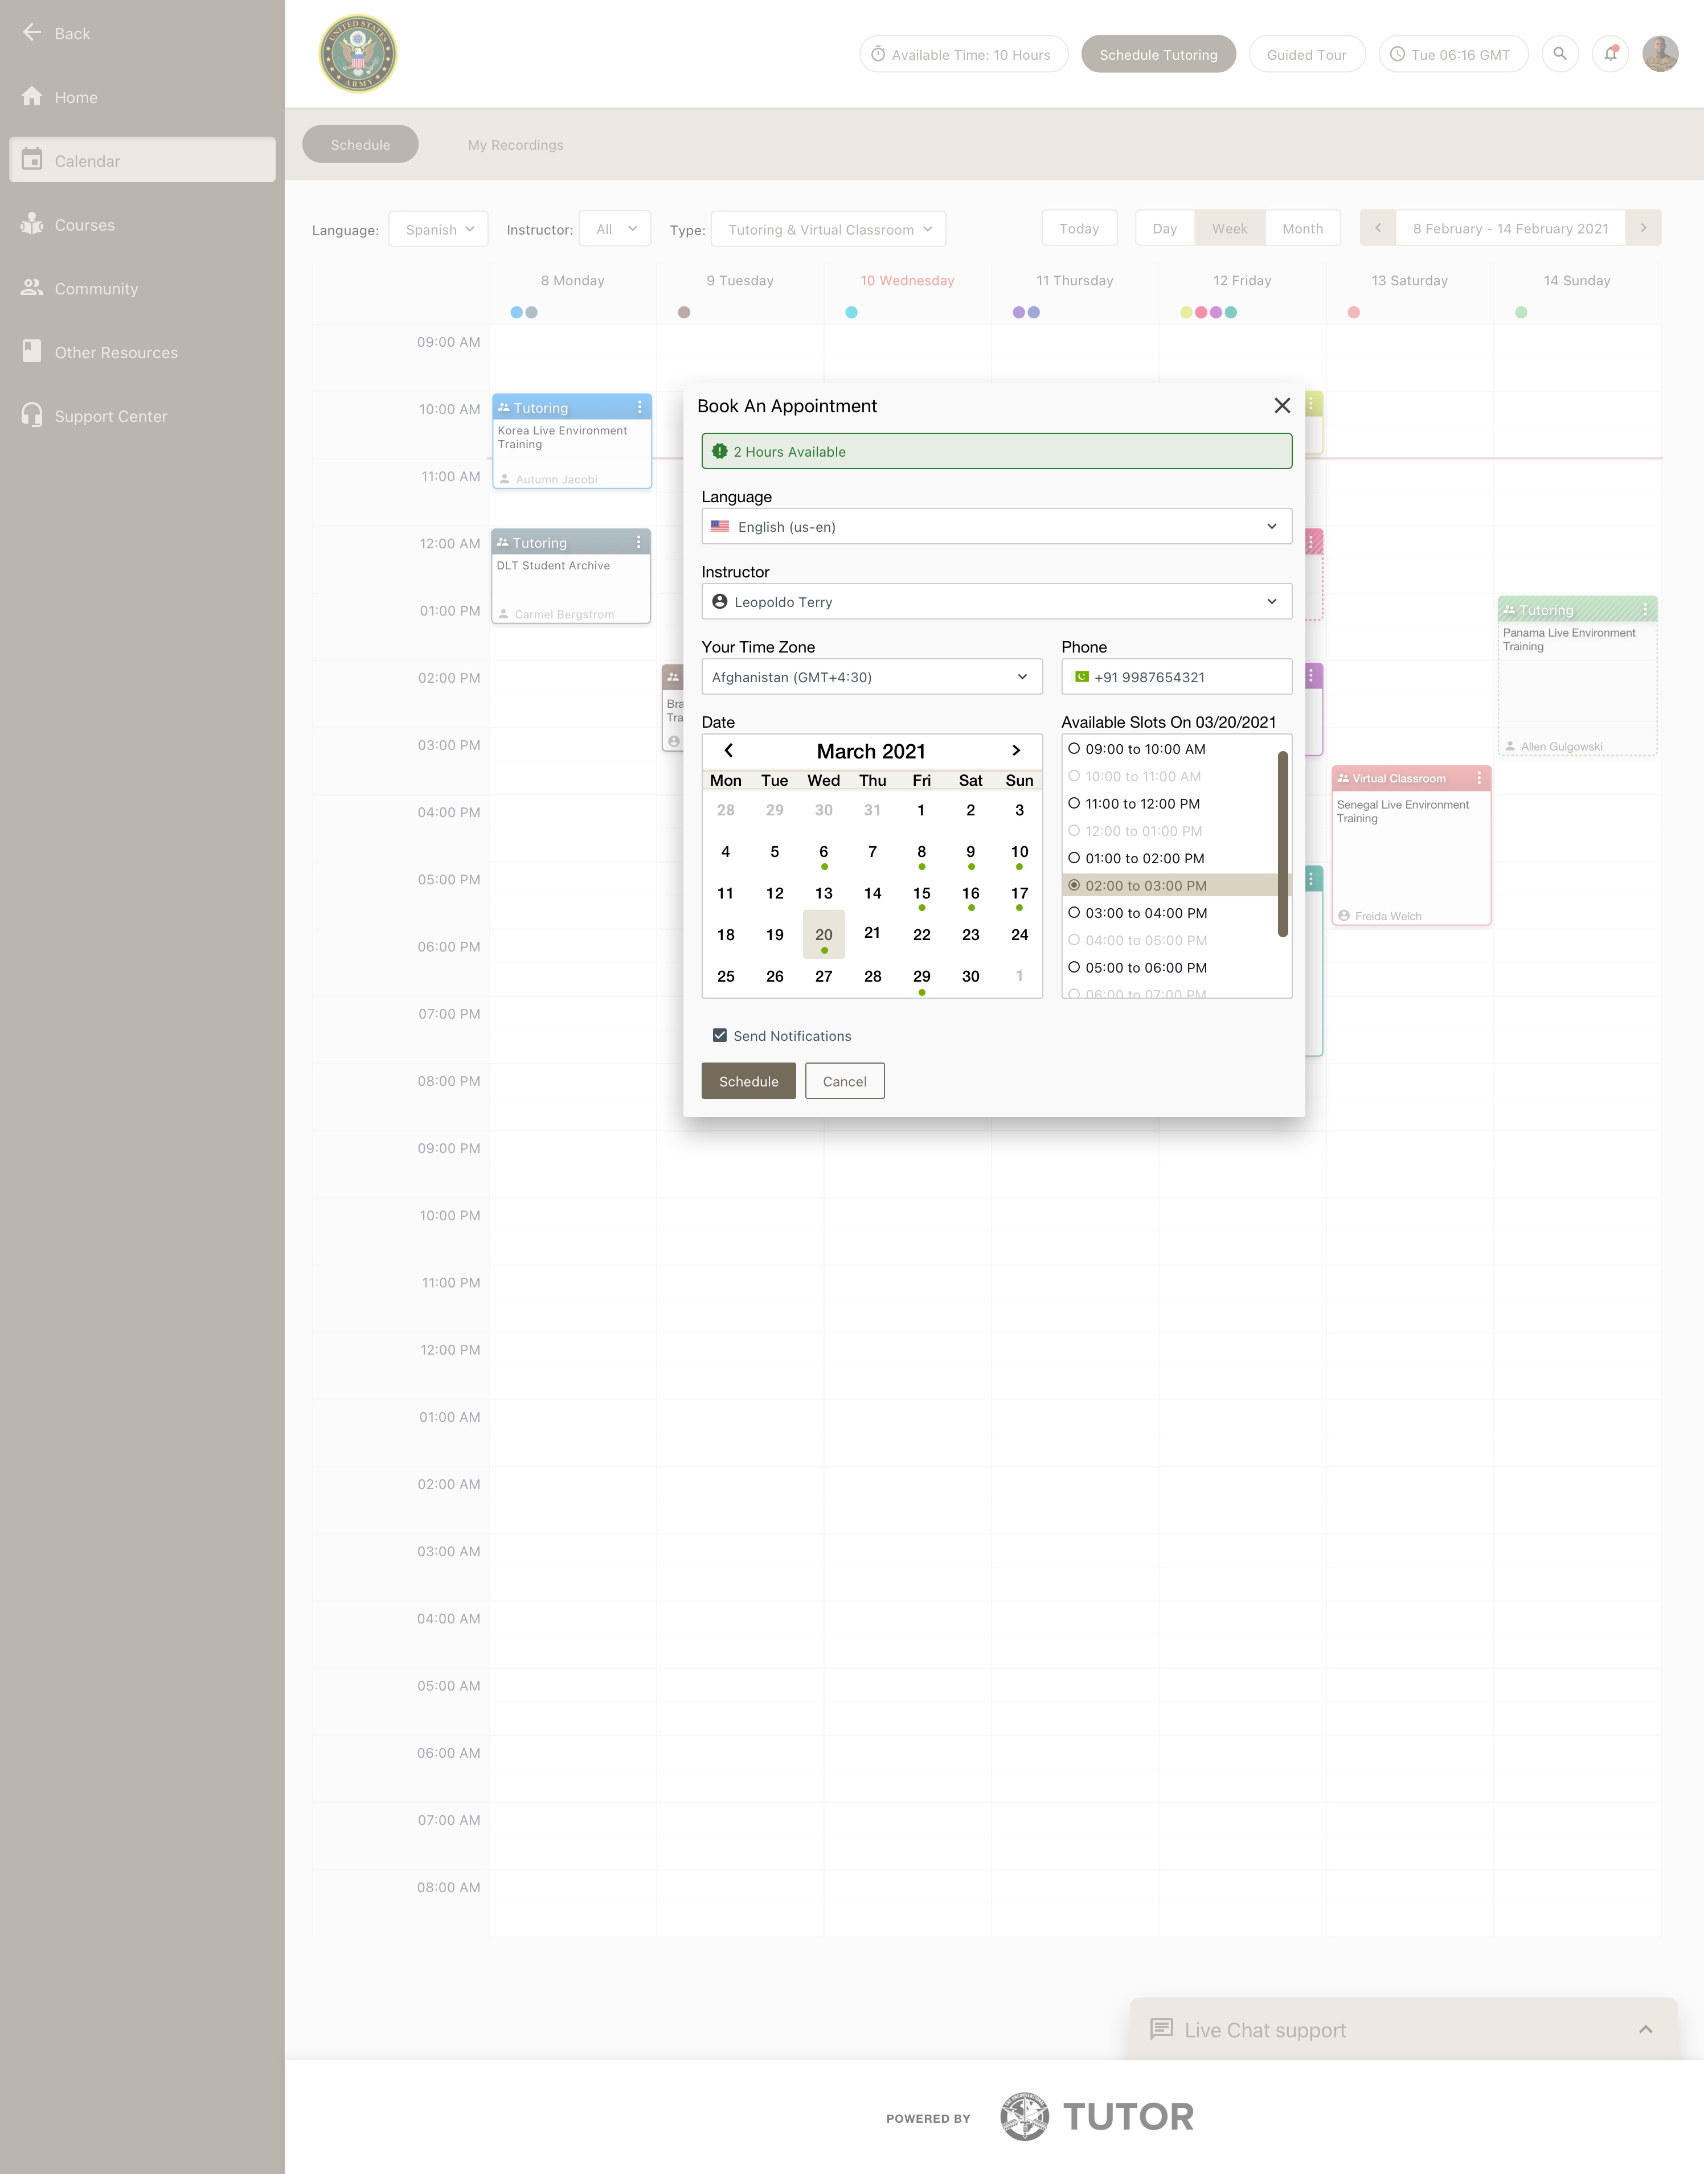Click the Schedule button in dialog

[x=748, y=1081]
